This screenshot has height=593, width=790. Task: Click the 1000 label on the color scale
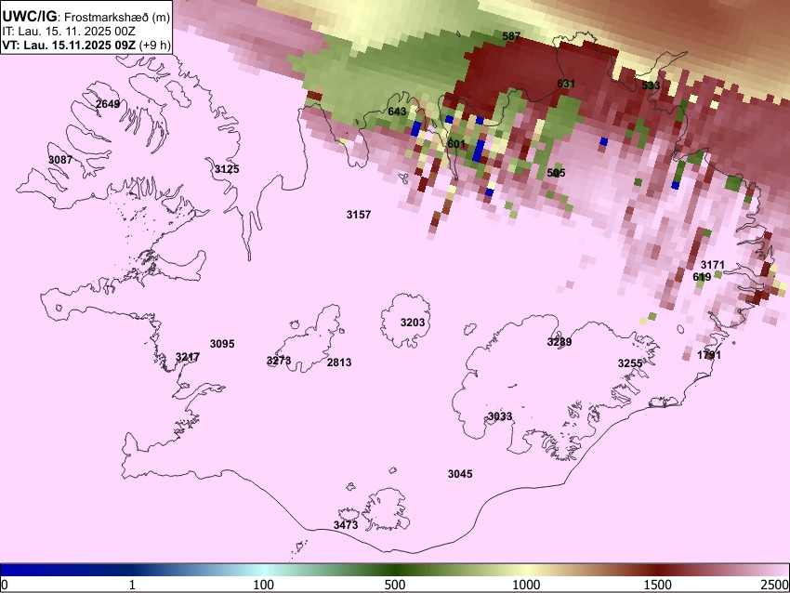[x=526, y=585]
